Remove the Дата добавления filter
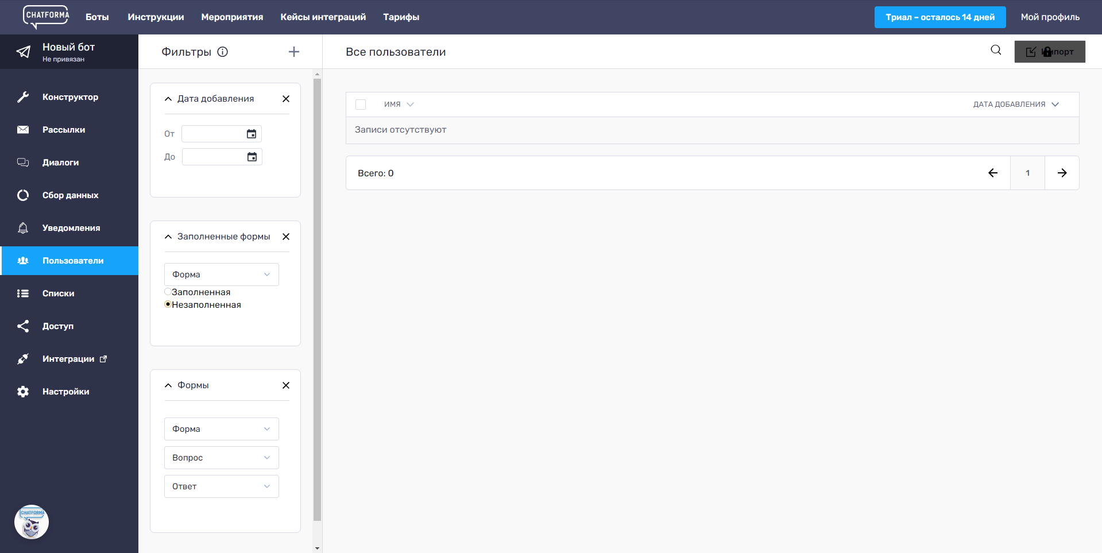1102x553 pixels. (x=286, y=99)
